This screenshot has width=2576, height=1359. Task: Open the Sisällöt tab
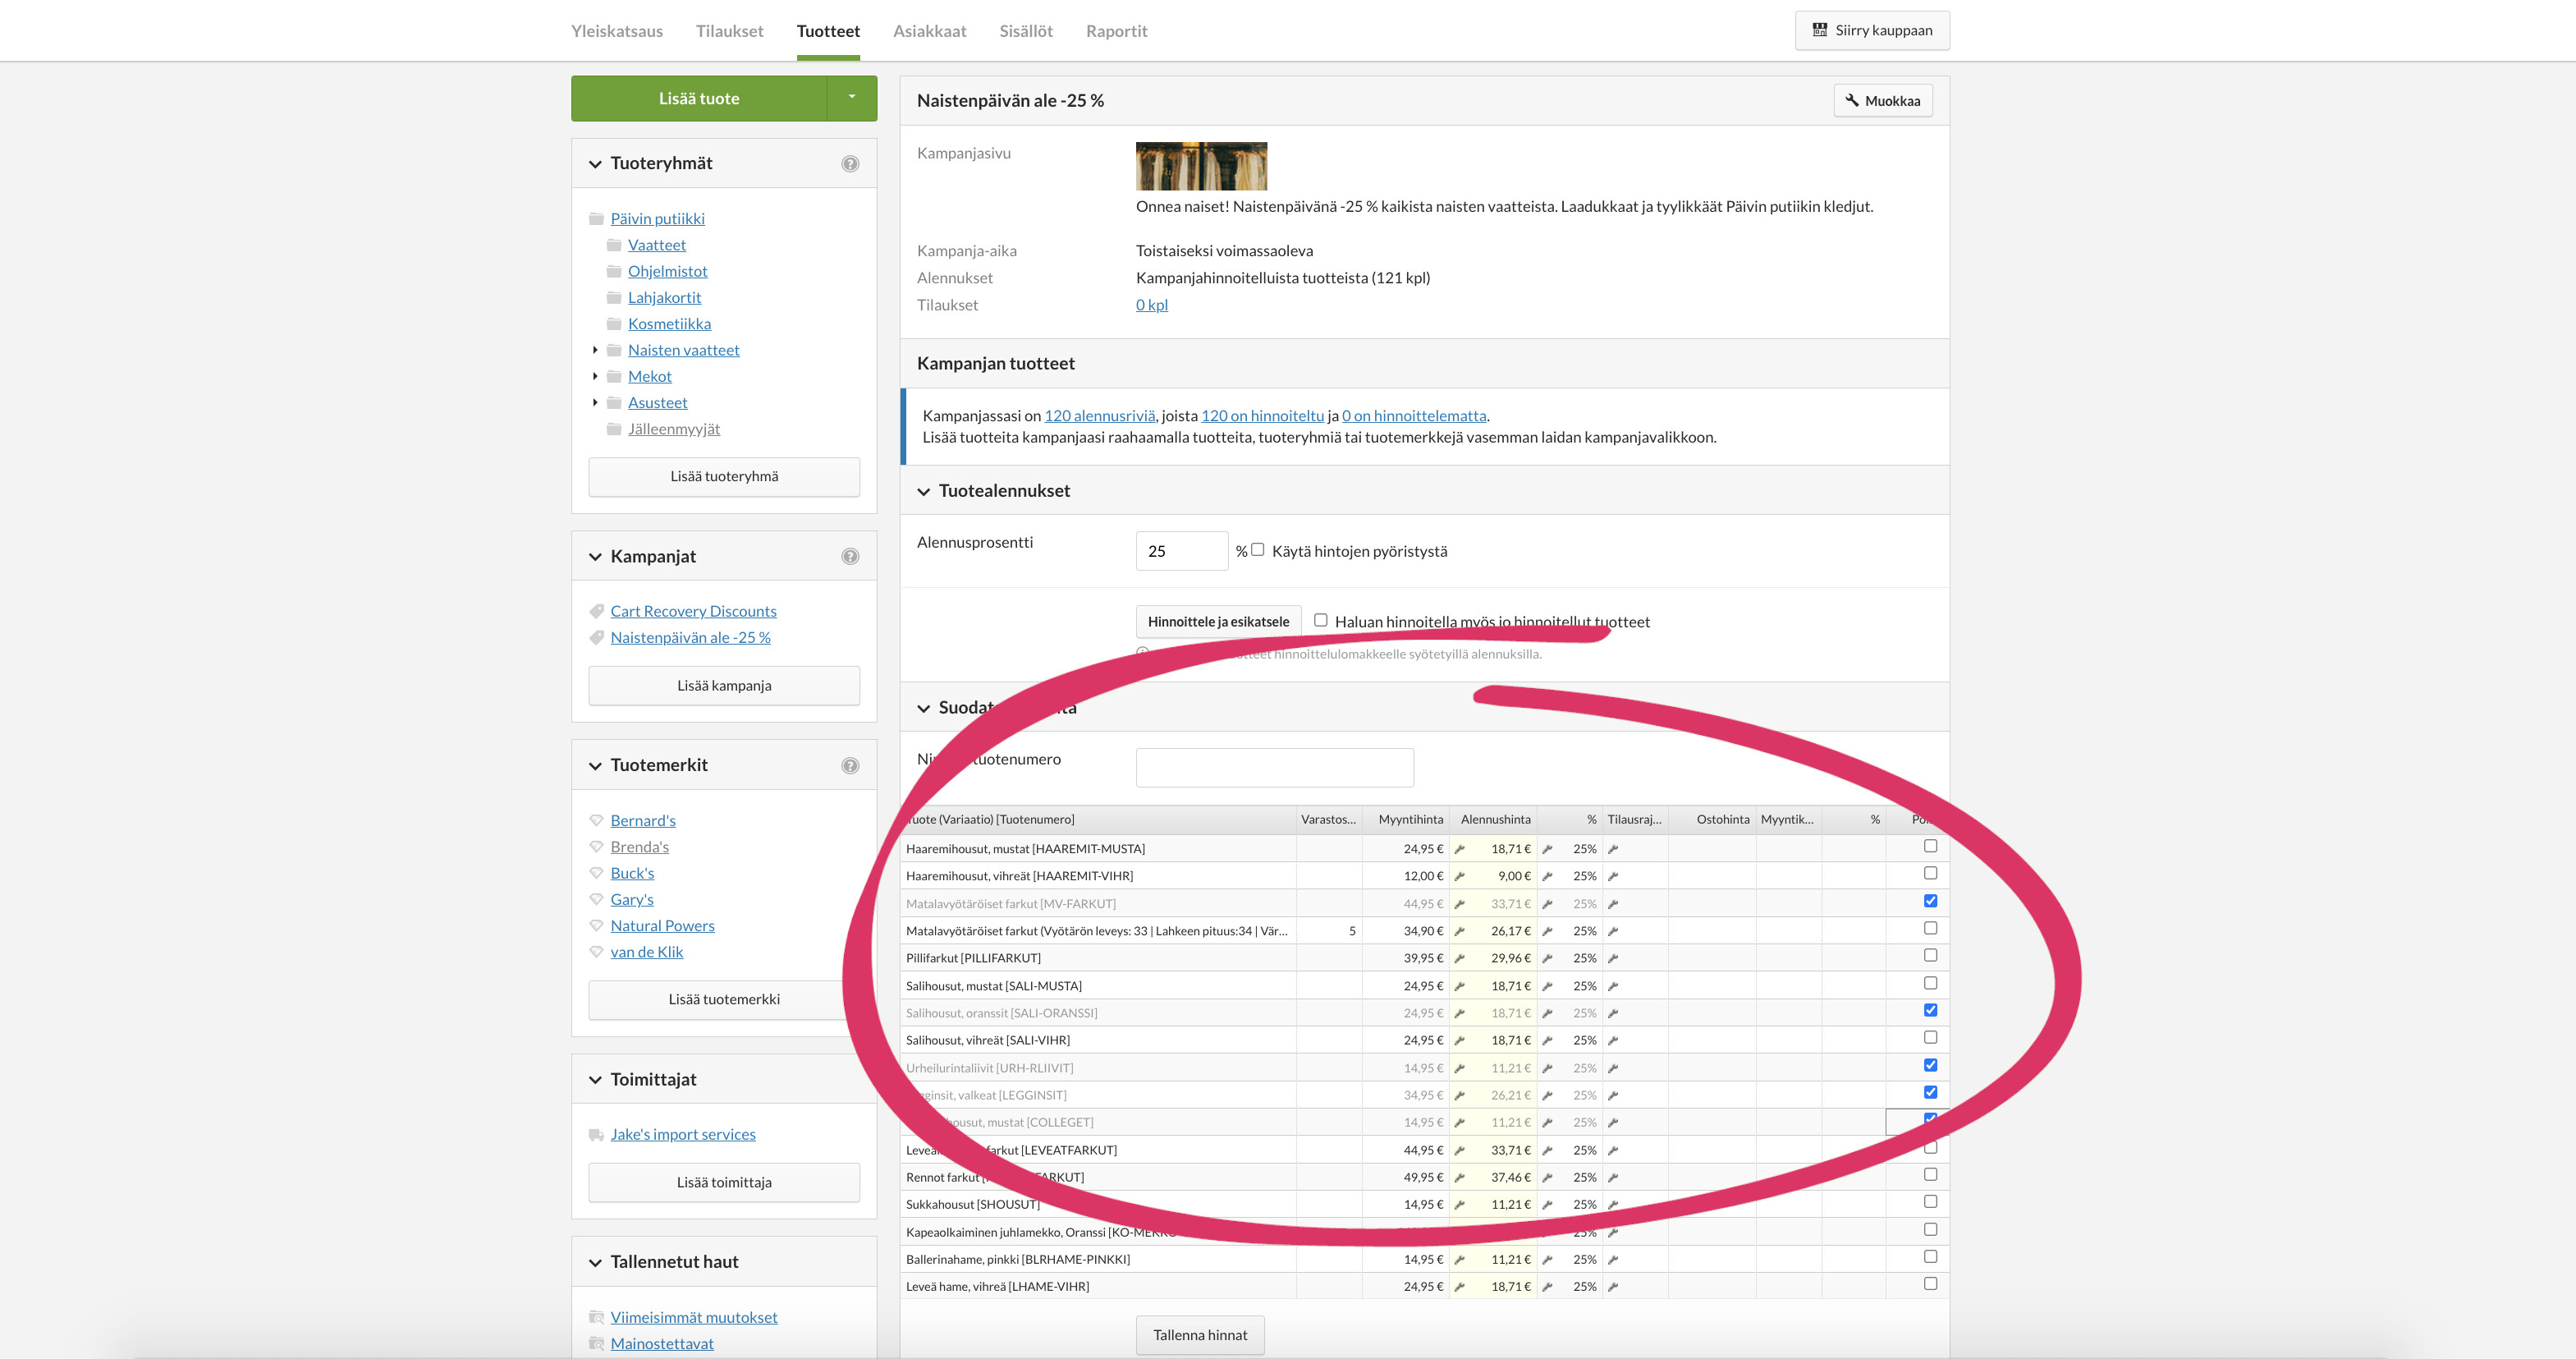pos(1026,31)
